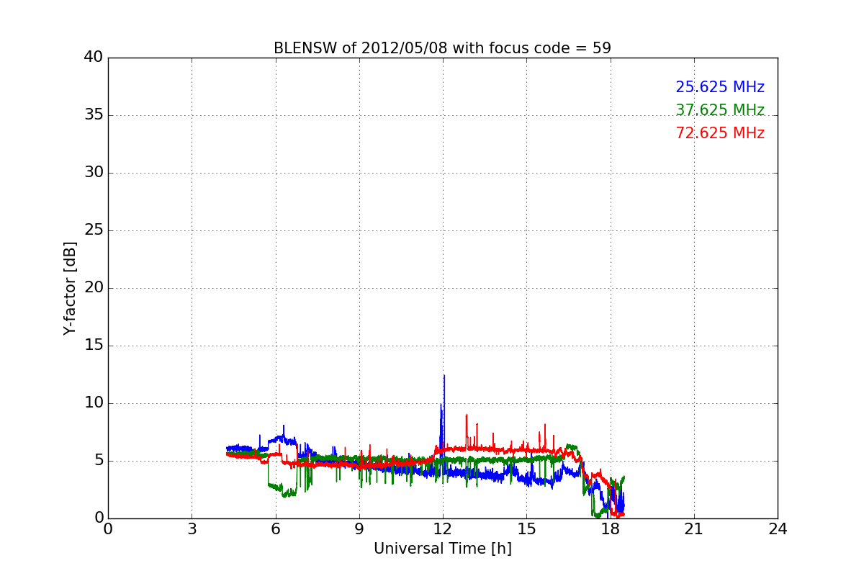The height and width of the screenshot is (576, 864).
Task: Click the x-axis tick label 9
Action: click(x=359, y=529)
